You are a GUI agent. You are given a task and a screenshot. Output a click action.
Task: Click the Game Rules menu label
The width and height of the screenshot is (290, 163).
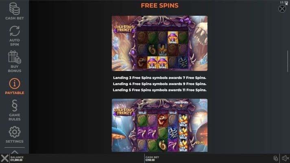14,117
